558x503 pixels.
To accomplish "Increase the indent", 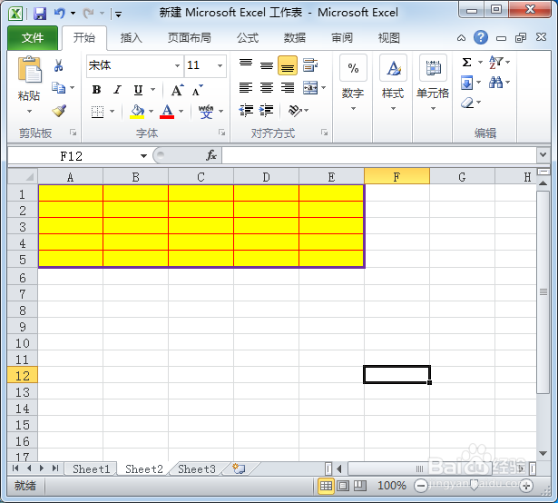I will 266,111.
